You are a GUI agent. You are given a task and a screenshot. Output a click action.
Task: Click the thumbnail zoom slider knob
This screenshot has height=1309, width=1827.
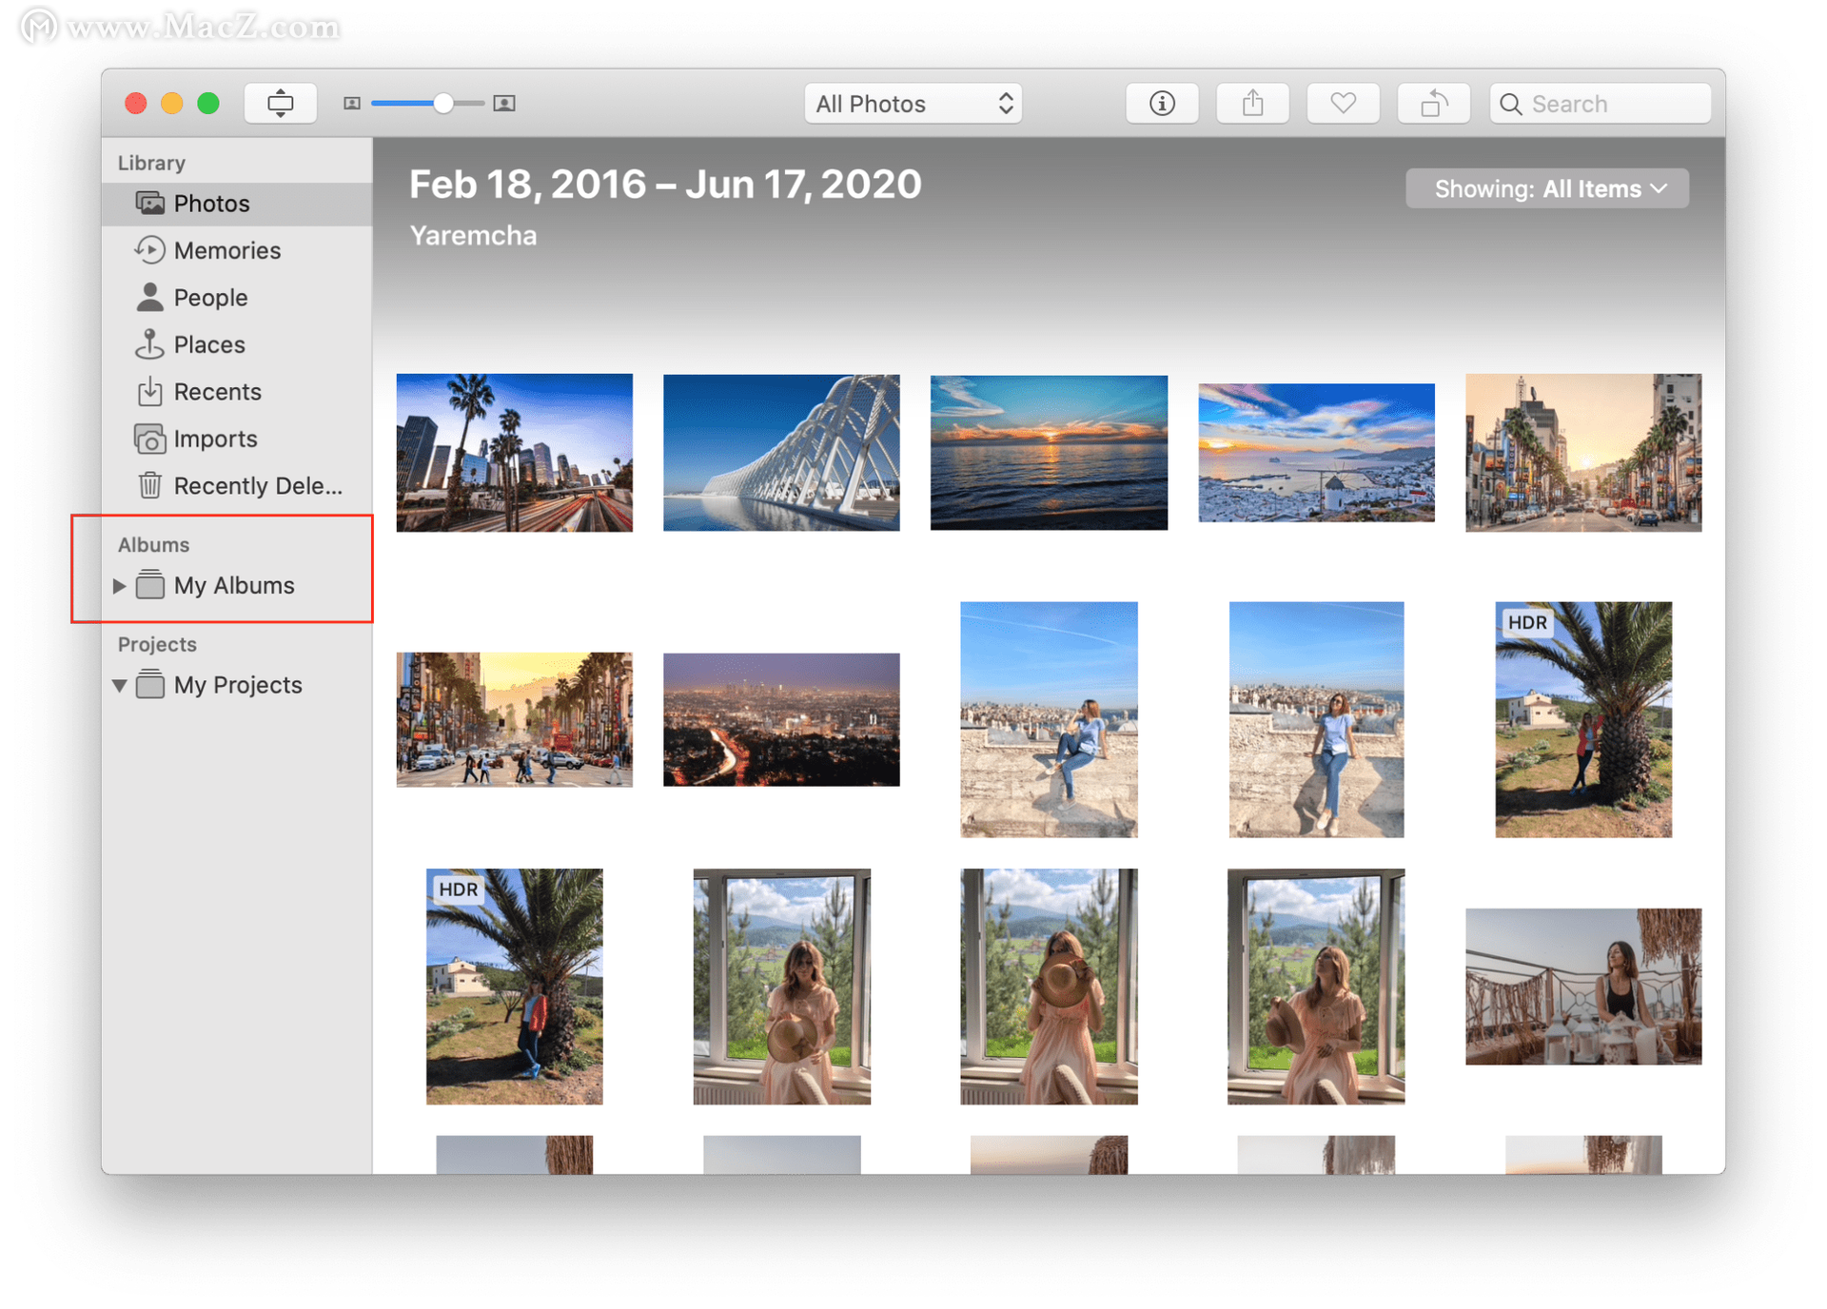coord(443,104)
